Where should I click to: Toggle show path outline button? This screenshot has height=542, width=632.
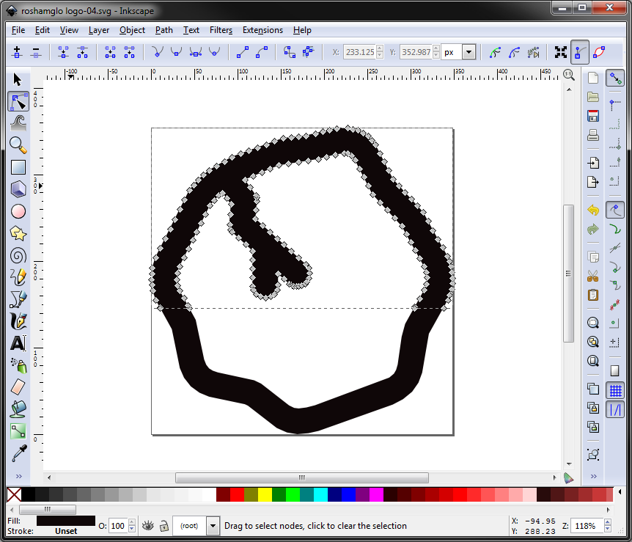(599, 52)
